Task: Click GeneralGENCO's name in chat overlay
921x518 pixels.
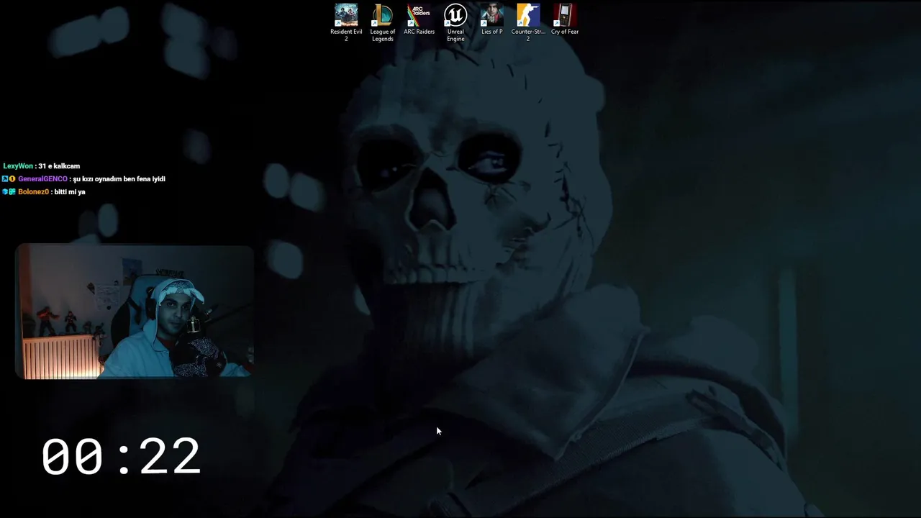Action: [42, 179]
